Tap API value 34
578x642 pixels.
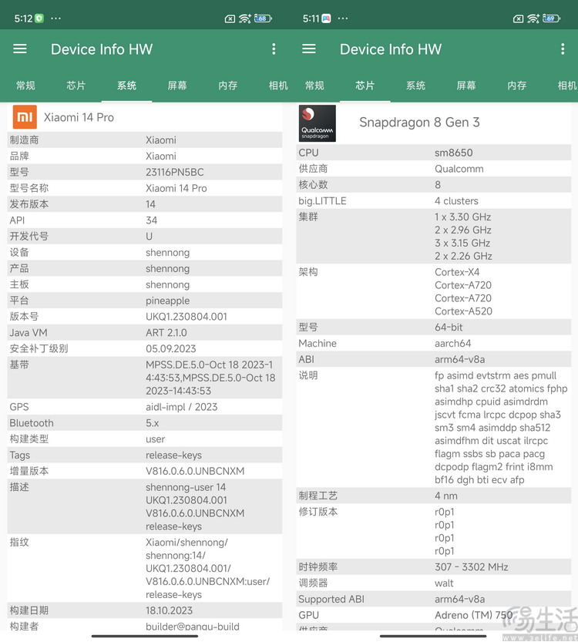152,220
